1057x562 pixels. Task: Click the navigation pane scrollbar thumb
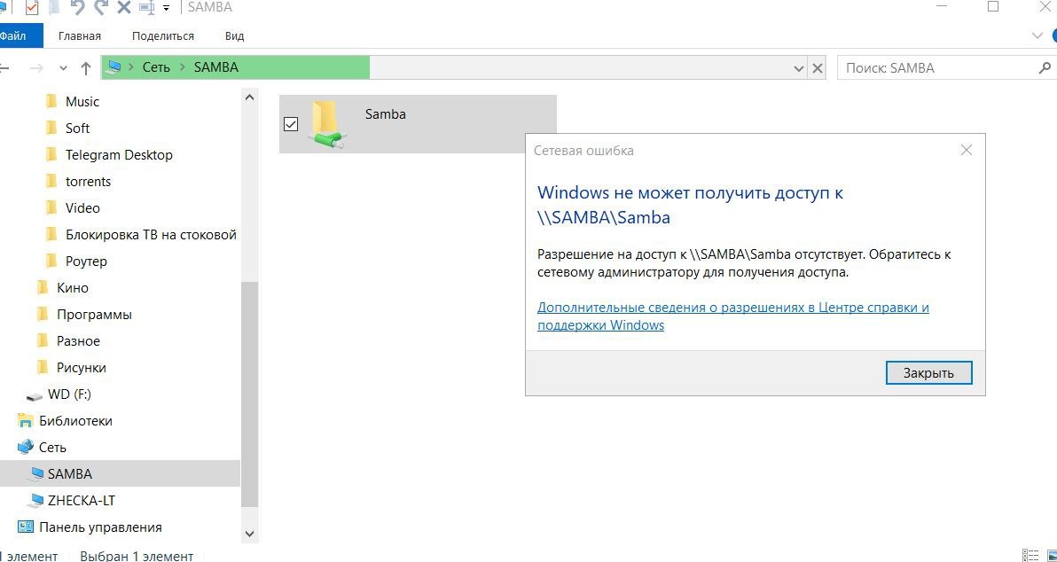click(249, 394)
